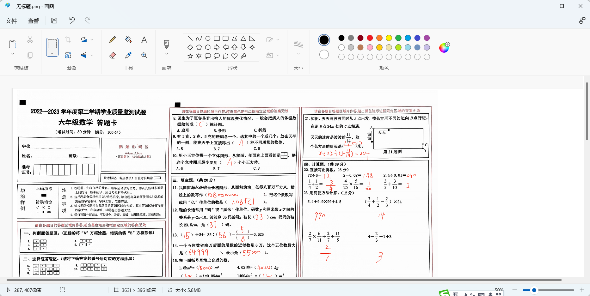This screenshot has height=296, width=590.
Task: Choose the five-point star shape
Action: [190, 56]
